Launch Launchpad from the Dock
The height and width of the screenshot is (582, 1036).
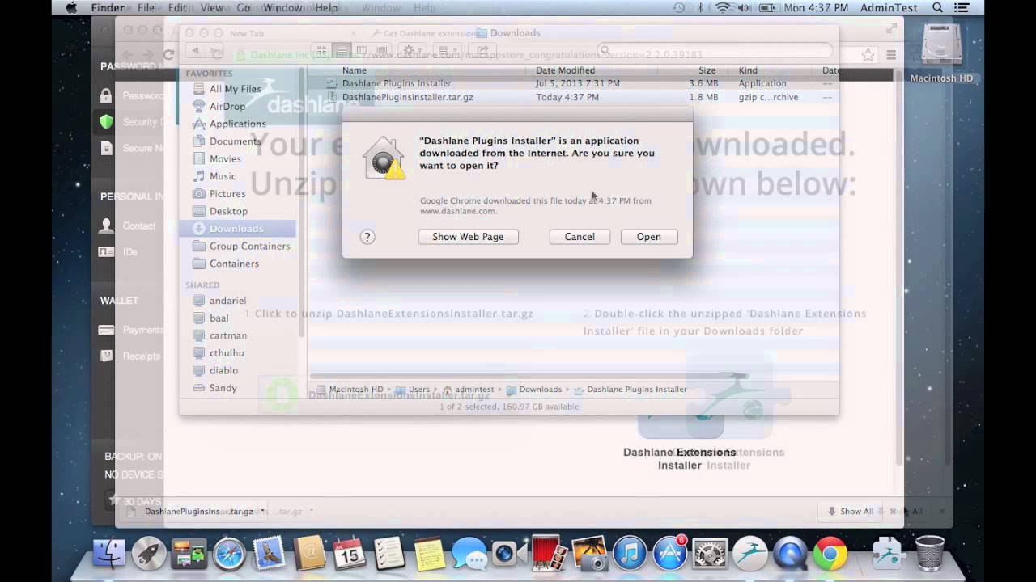pos(149,555)
